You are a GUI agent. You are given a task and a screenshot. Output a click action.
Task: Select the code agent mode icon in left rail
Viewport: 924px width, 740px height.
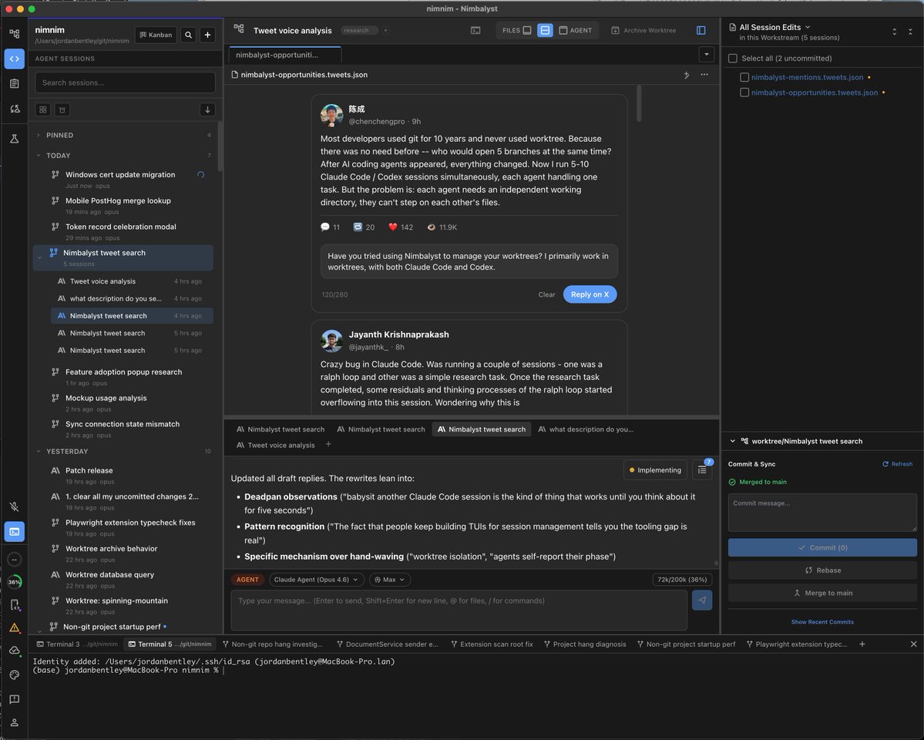pyautogui.click(x=14, y=59)
